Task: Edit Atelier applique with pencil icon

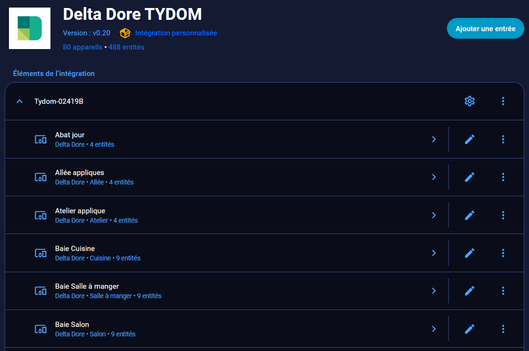Action: tap(469, 215)
